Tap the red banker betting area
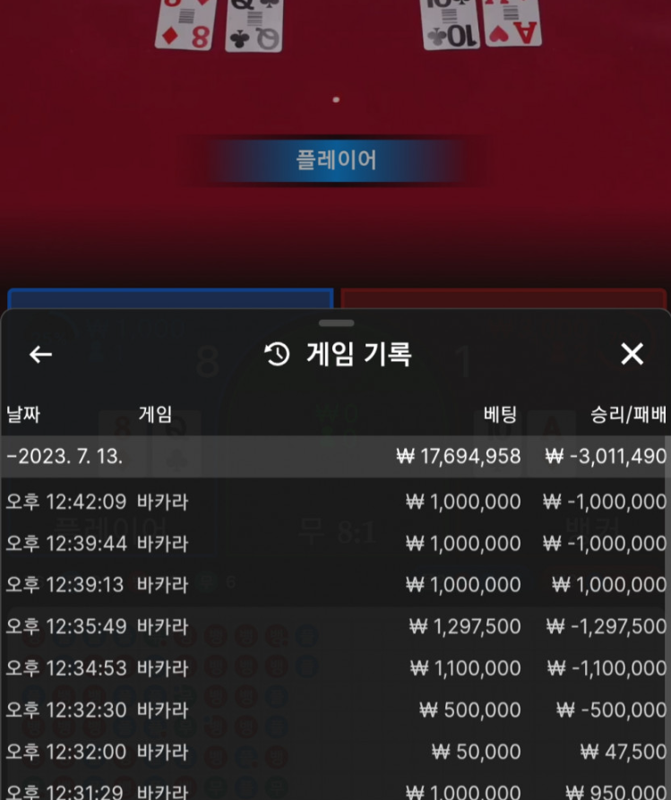This screenshot has width=671, height=800. point(503,298)
